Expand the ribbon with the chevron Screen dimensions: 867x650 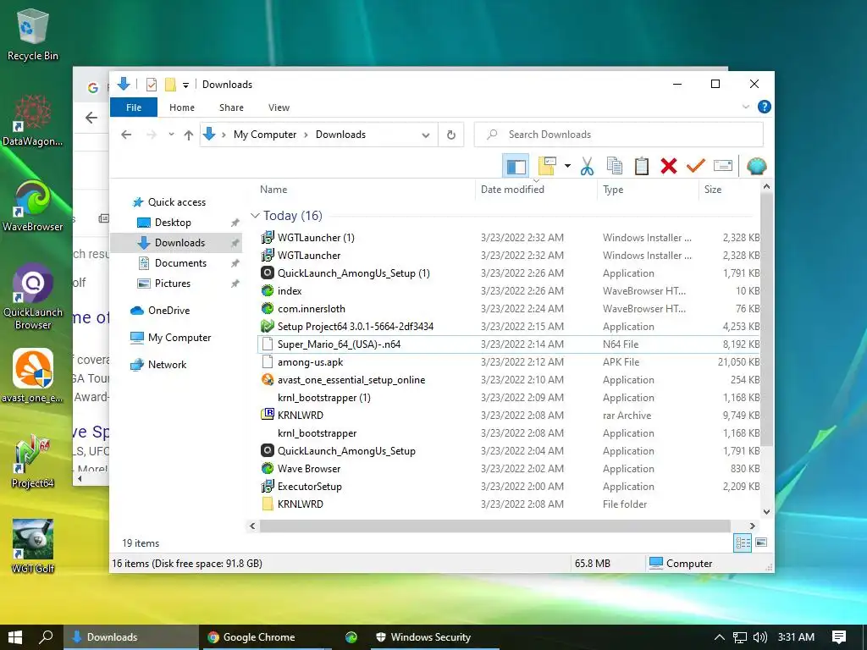click(x=745, y=107)
